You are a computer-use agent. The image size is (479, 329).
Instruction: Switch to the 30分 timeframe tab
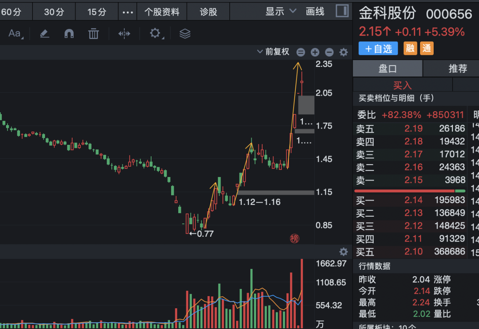pyautogui.click(x=54, y=12)
